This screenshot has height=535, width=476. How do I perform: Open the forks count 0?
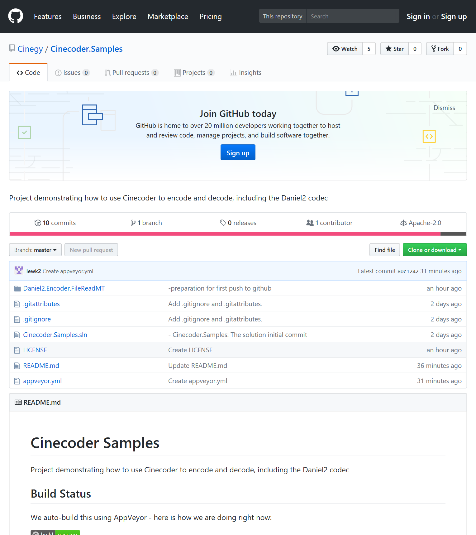[460, 49]
